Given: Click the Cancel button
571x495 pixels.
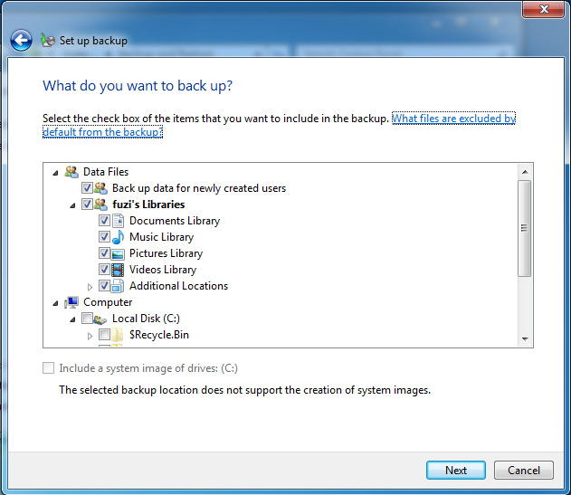Looking at the screenshot, I should click(524, 471).
